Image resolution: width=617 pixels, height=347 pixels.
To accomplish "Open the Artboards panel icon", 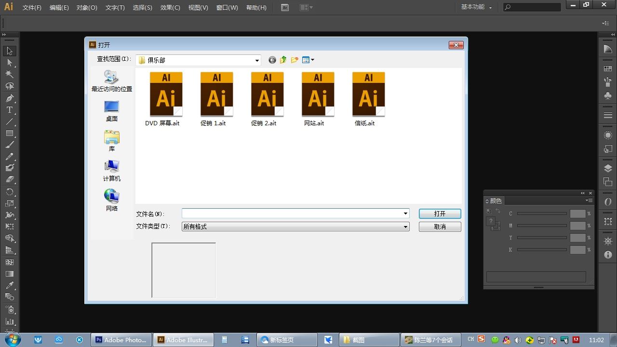I will [608, 182].
